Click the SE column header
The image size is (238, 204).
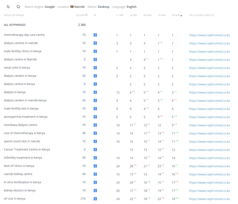click(95, 15)
